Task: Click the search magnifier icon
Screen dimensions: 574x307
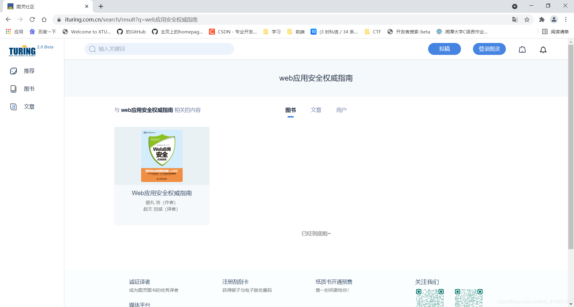Action: pyautogui.click(x=92, y=49)
